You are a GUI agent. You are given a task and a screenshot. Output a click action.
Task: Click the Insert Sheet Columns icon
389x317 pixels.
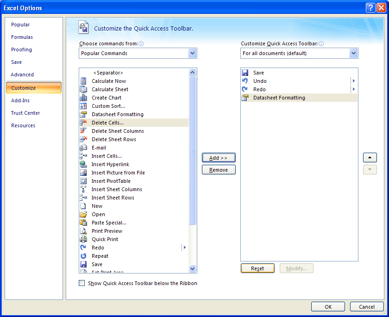[83, 189]
